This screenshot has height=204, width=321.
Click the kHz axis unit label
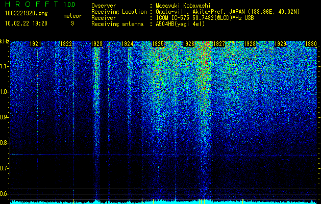(x=5, y=41)
